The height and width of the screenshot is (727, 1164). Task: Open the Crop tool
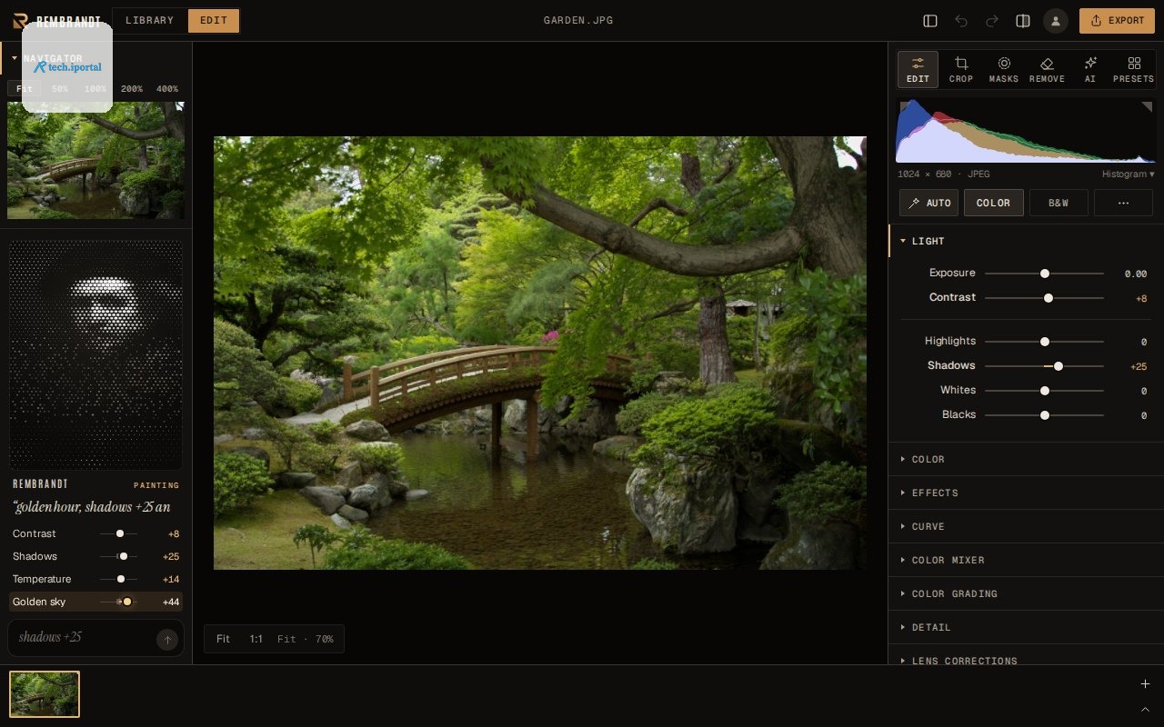click(x=961, y=70)
